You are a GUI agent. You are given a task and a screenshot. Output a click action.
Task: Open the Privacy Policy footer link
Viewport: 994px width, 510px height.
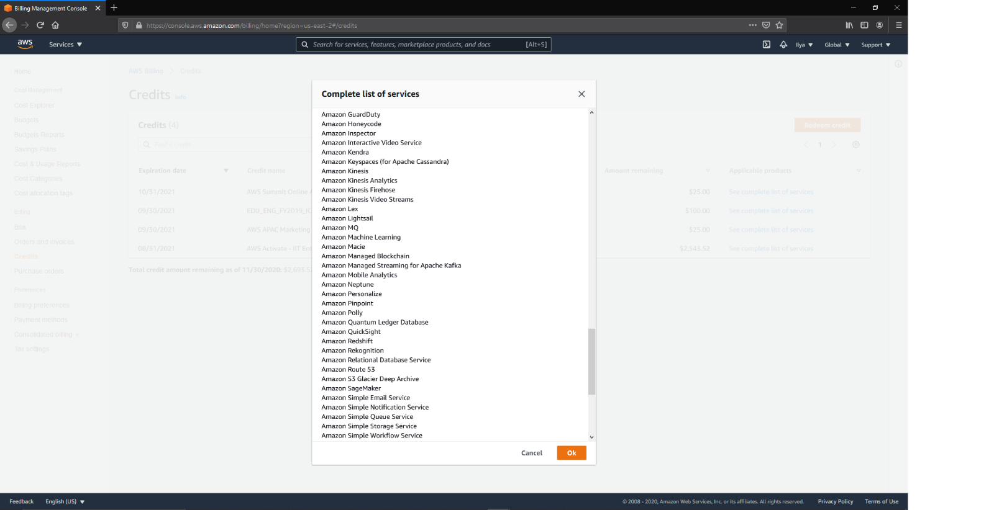(x=835, y=501)
